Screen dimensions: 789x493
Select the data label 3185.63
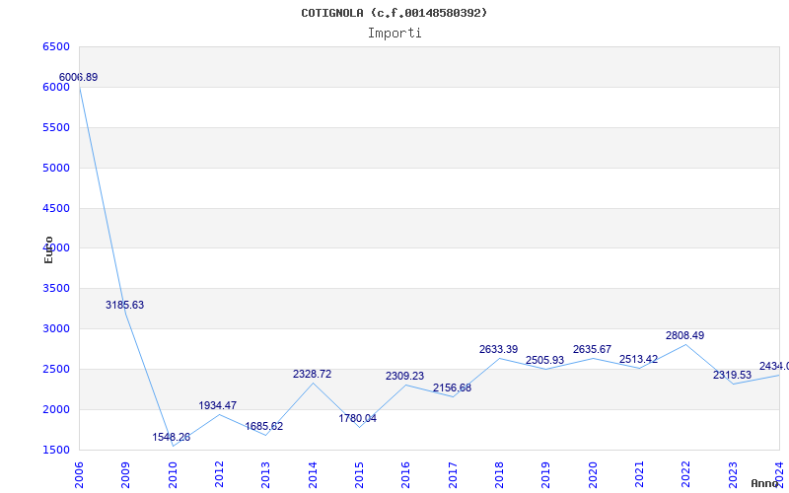(x=125, y=305)
